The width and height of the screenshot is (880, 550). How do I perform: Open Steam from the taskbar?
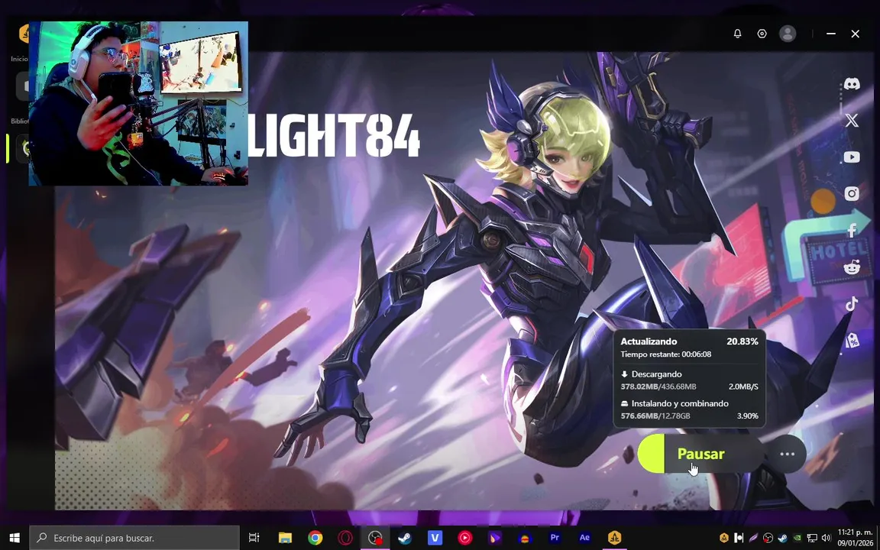coord(404,538)
